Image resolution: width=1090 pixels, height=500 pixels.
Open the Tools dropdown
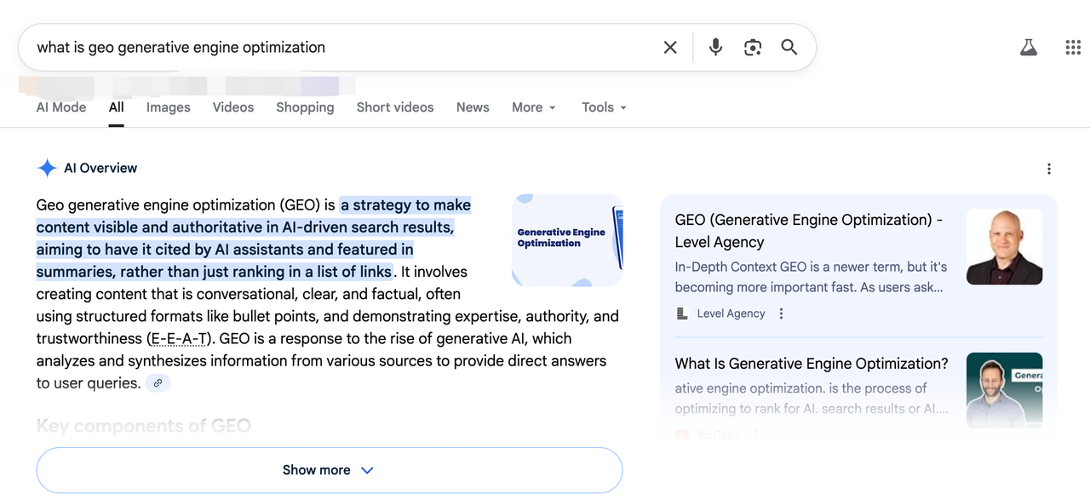coord(603,107)
